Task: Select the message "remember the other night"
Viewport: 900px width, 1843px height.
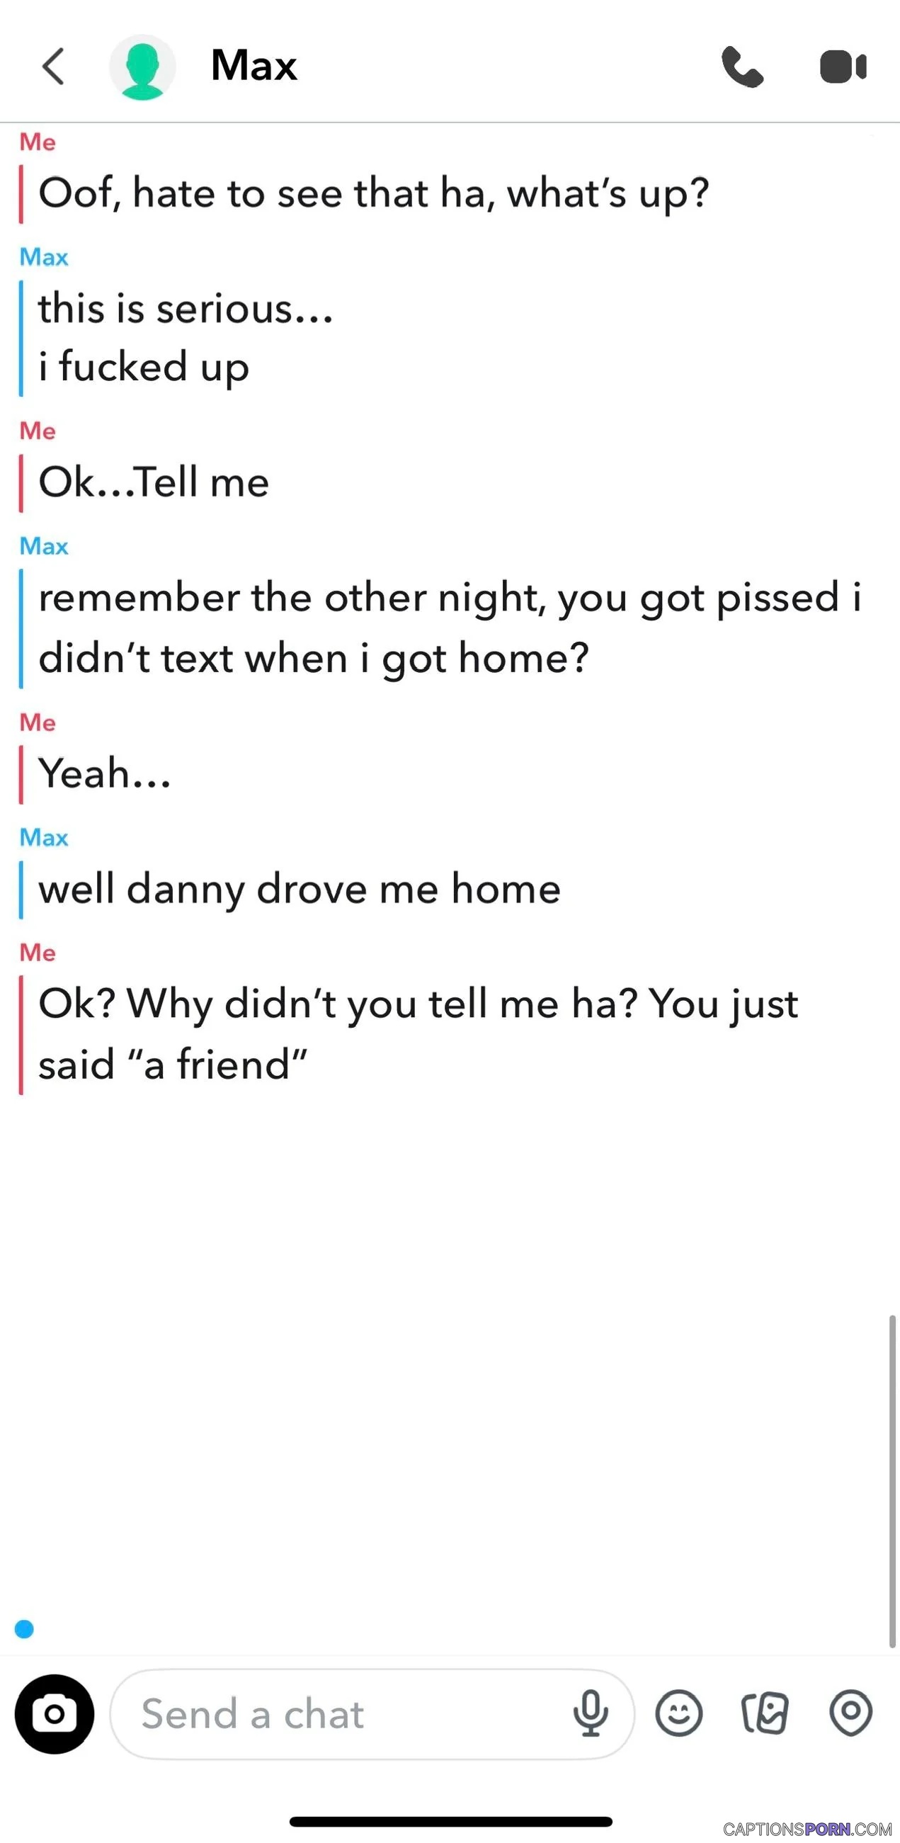Action: pos(449,628)
